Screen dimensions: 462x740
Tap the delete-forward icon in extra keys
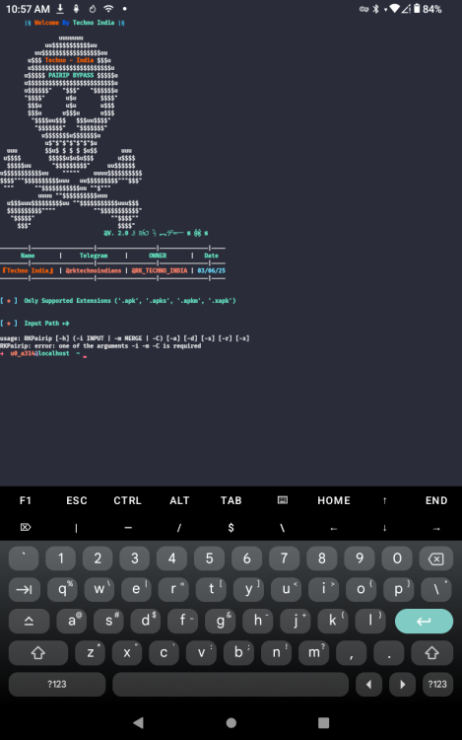[26, 527]
